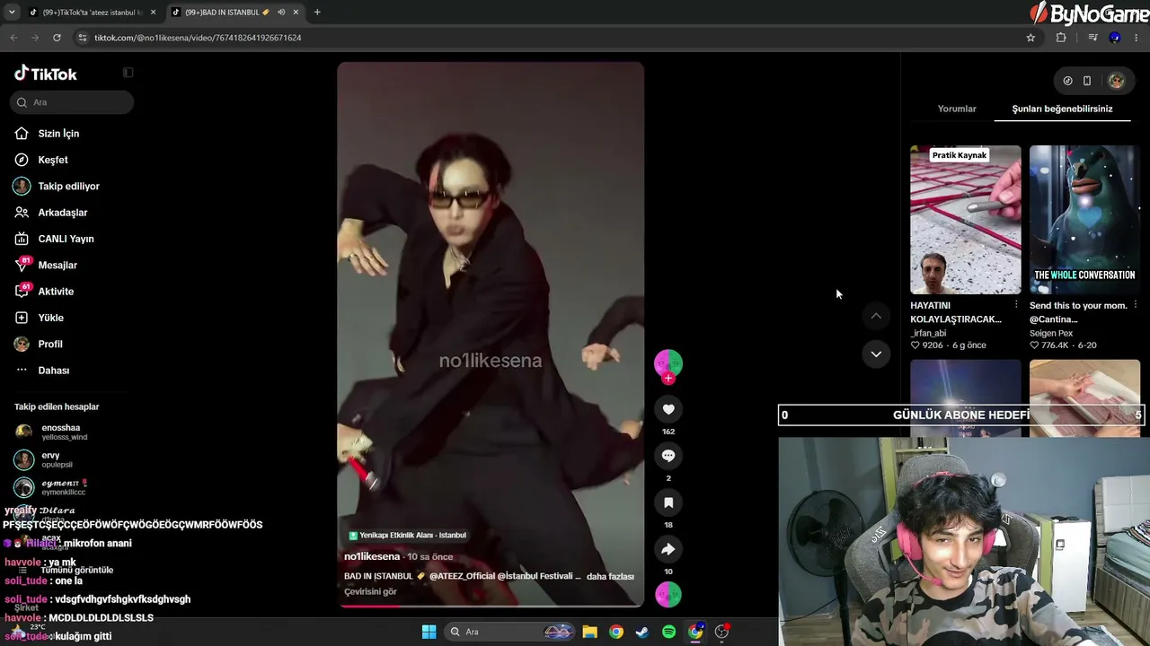Open the tab search dropdown arrow

point(12,13)
